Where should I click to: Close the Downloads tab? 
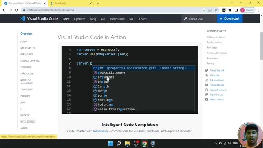click(90, 3)
